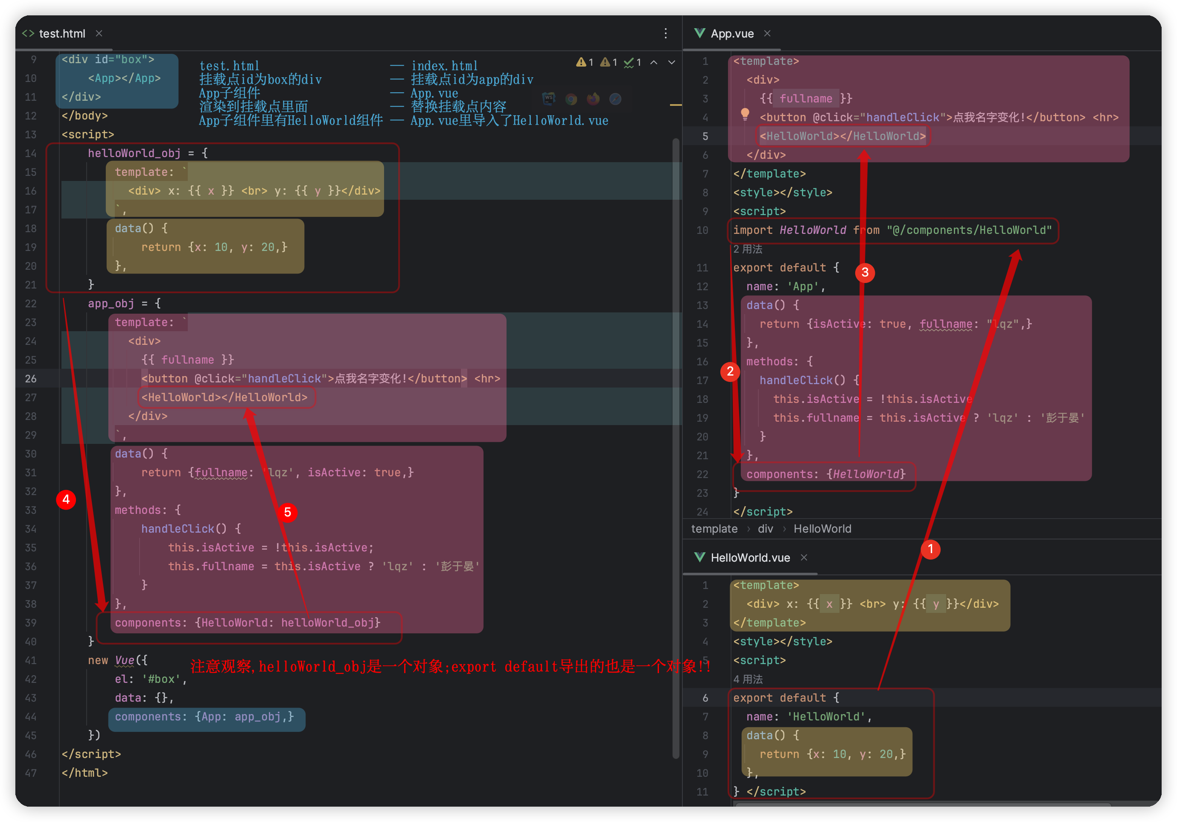Open test.html in Firefox browser
This screenshot has width=1177, height=822.
click(593, 99)
